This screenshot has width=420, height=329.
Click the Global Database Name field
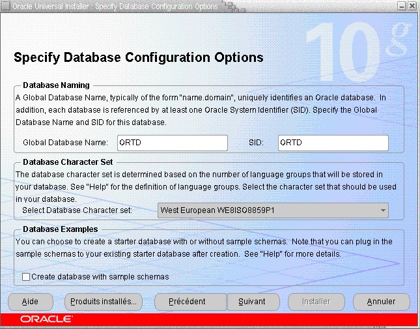pos(173,142)
